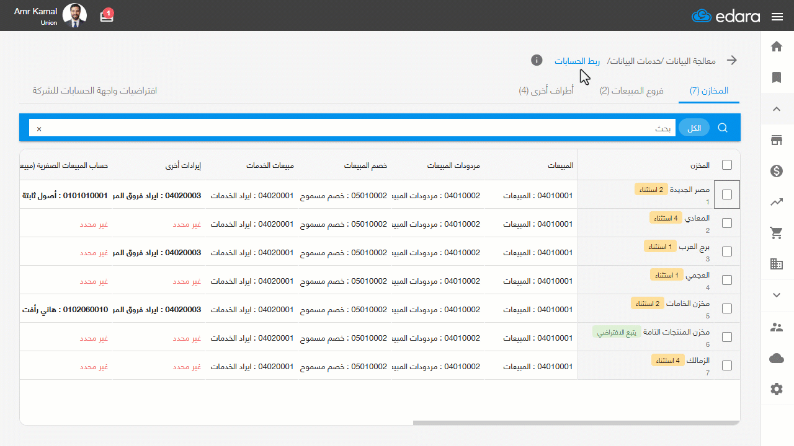Go to Home in sidebar

click(x=776, y=46)
